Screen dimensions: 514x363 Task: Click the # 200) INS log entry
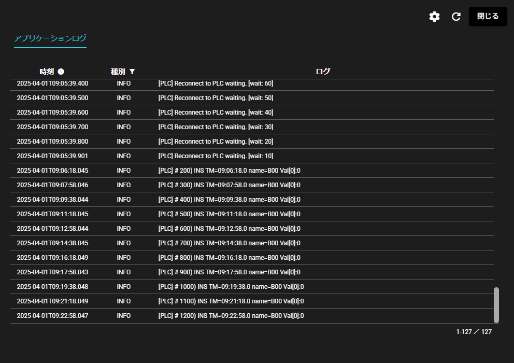click(x=229, y=171)
